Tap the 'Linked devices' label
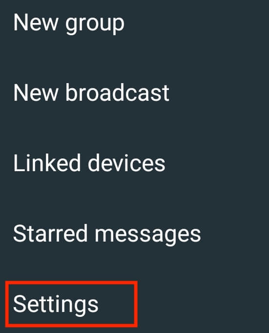The image size is (269, 333). pos(89,163)
